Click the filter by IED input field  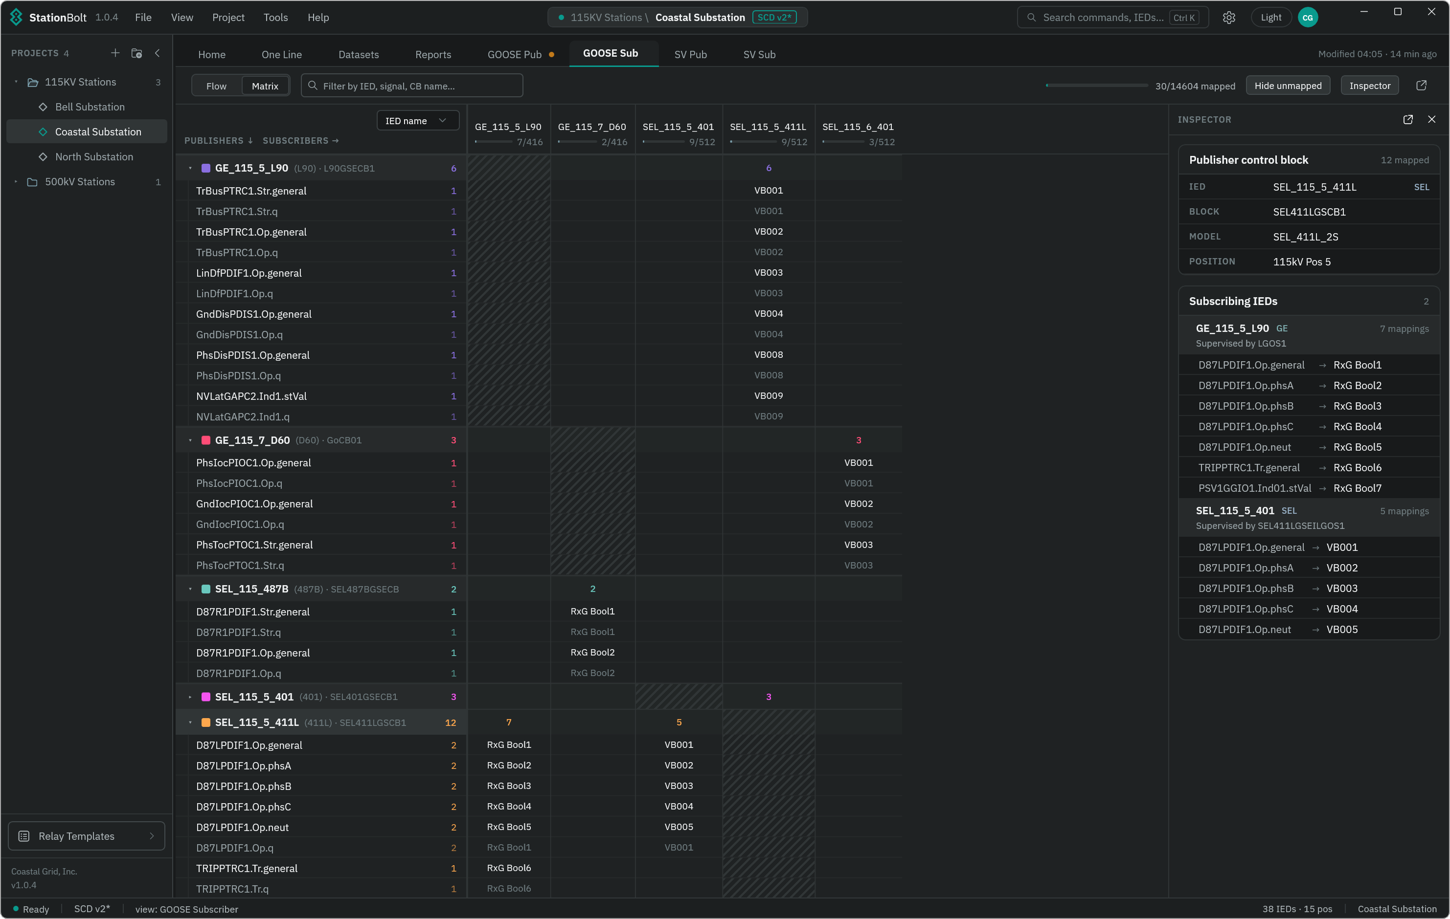412,86
